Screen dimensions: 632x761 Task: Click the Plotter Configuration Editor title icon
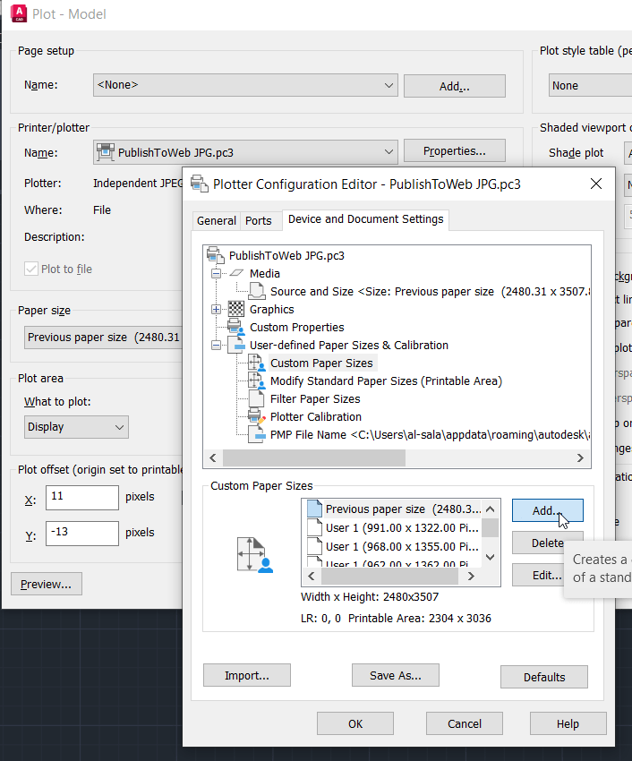[x=200, y=184]
